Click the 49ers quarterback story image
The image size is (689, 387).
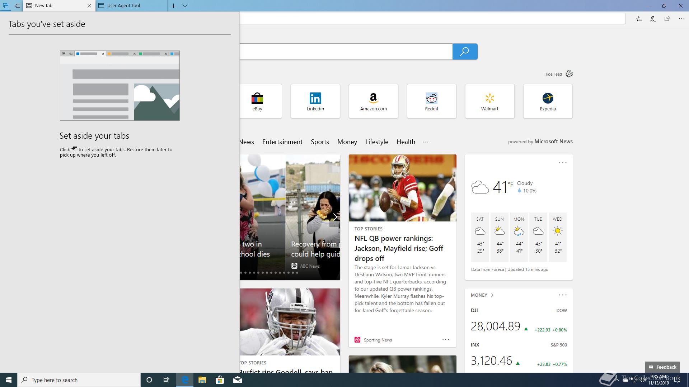403,188
